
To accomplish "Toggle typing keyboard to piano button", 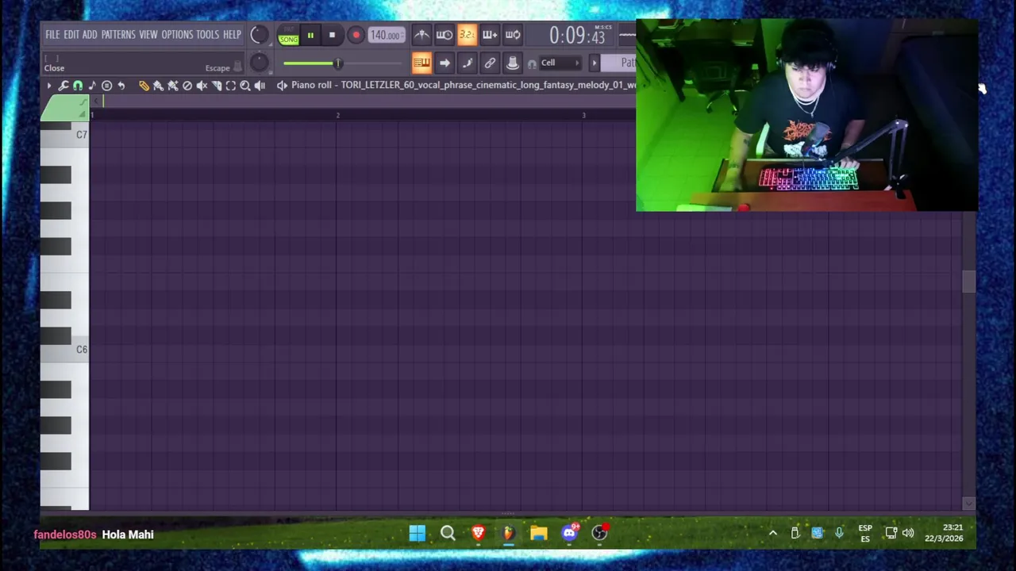I will 421,63.
